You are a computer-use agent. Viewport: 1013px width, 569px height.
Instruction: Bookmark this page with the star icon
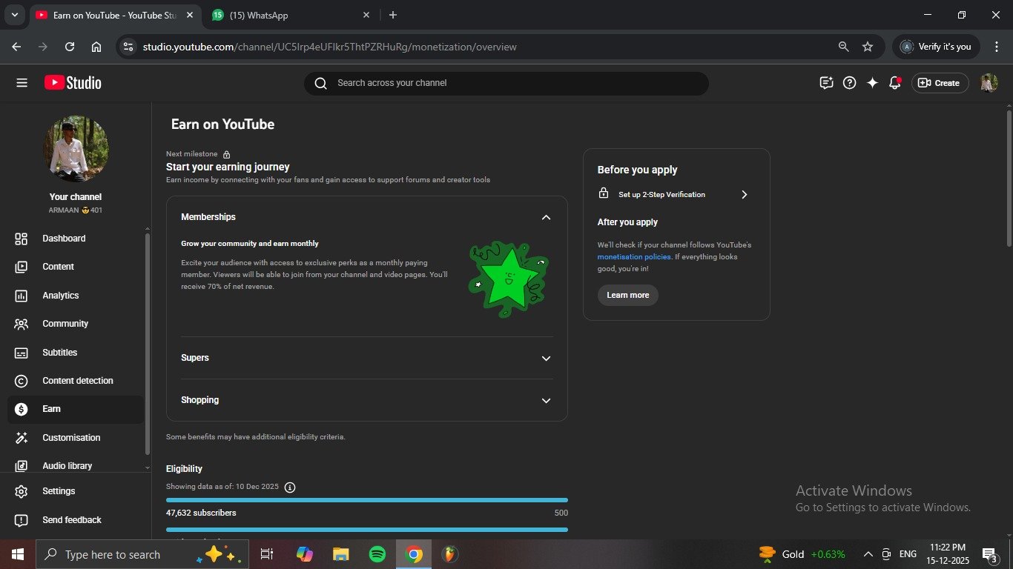868,47
